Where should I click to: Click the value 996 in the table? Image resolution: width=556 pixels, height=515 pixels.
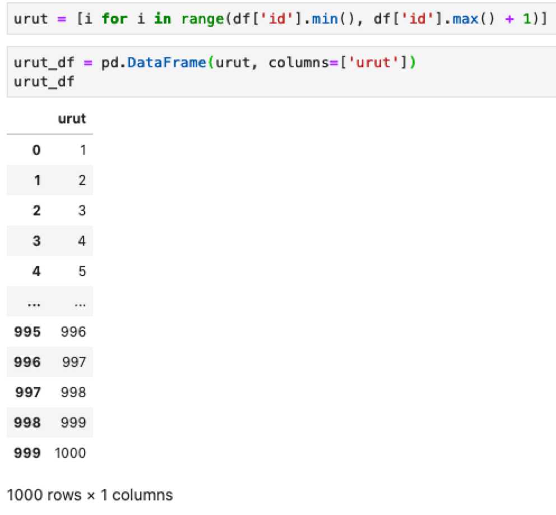pos(74,332)
